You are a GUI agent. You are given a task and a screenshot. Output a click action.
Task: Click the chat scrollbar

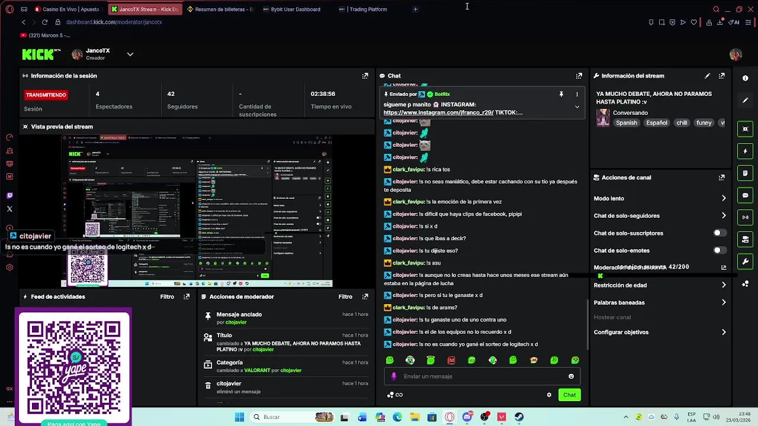[587, 325]
